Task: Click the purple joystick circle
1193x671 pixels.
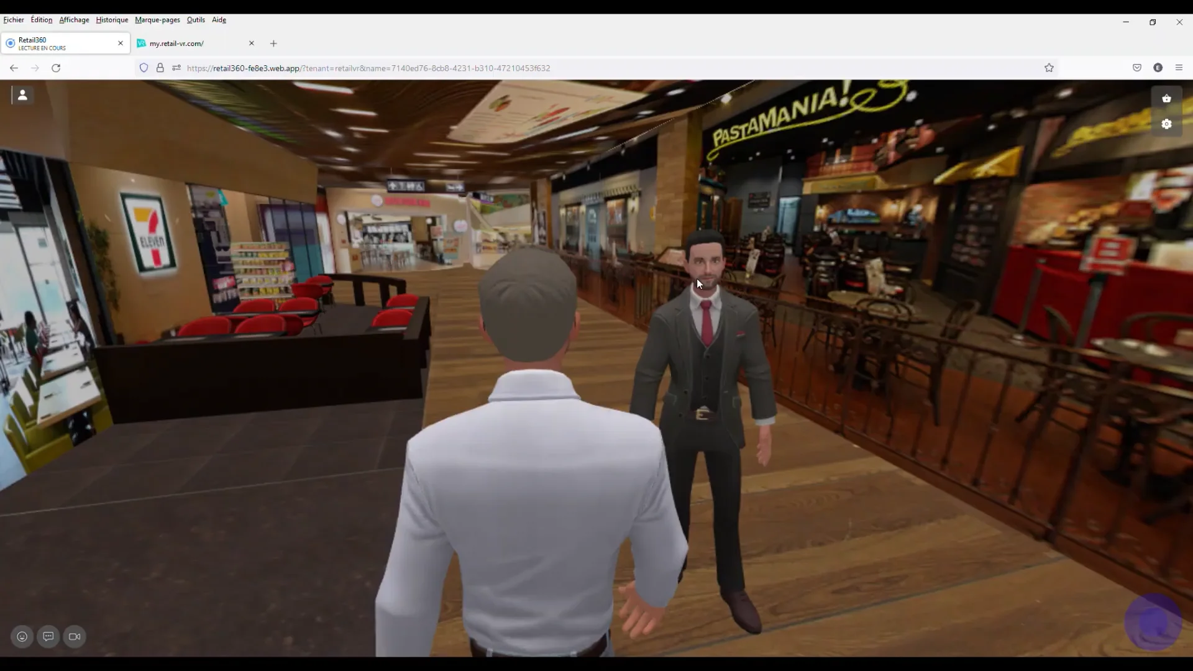Action: (1153, 622)
